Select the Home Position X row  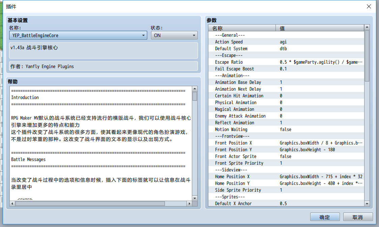[286, 177]
